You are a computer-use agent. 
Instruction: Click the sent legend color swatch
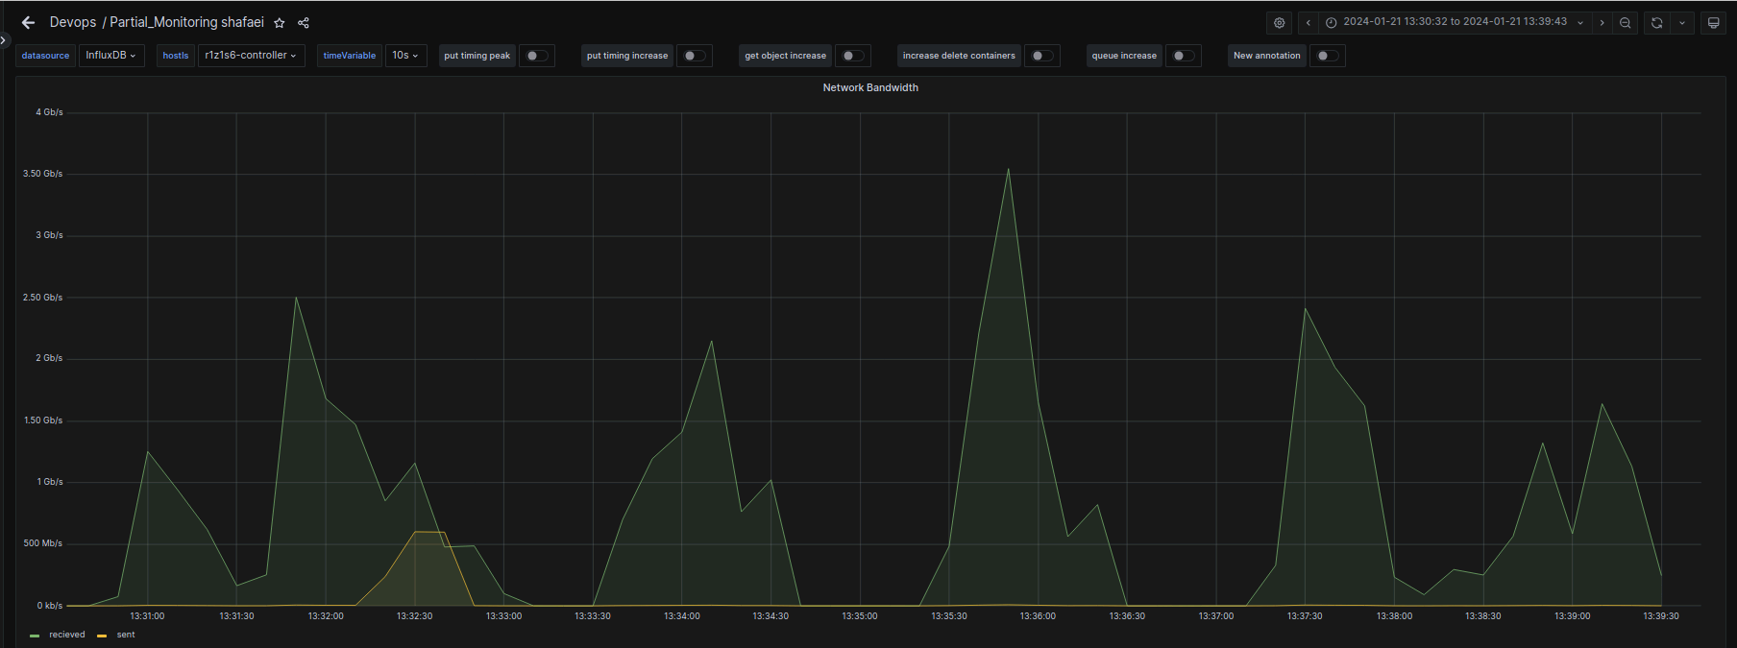[x=102, y=636]
